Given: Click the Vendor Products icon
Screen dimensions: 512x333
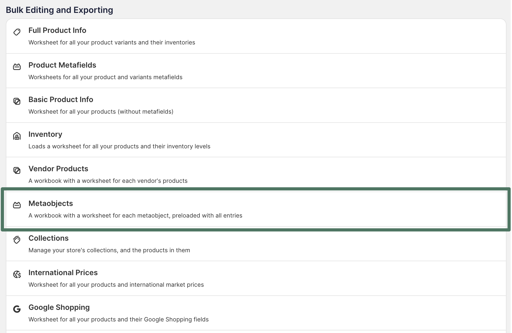Looking at the screenshot, I should [x=17, y=170].
